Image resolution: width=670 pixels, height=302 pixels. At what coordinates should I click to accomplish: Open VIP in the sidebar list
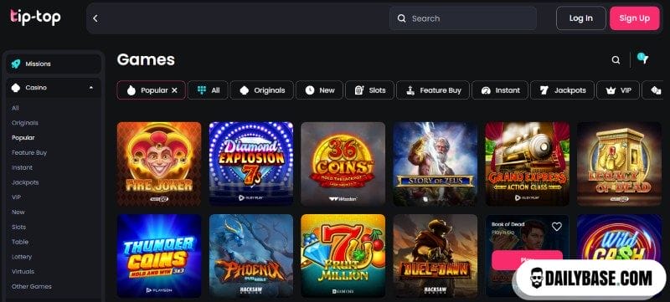tap(16, 197)
